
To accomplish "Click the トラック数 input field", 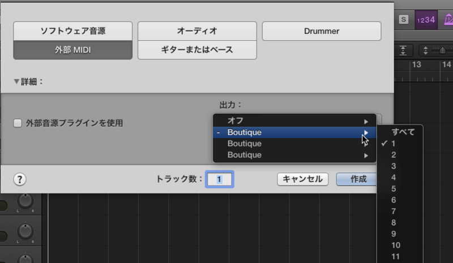I will 219,179.
